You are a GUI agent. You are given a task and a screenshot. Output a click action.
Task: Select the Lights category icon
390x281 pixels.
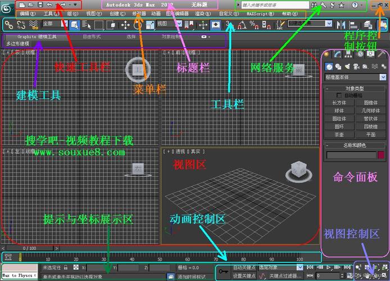point(348,67)
